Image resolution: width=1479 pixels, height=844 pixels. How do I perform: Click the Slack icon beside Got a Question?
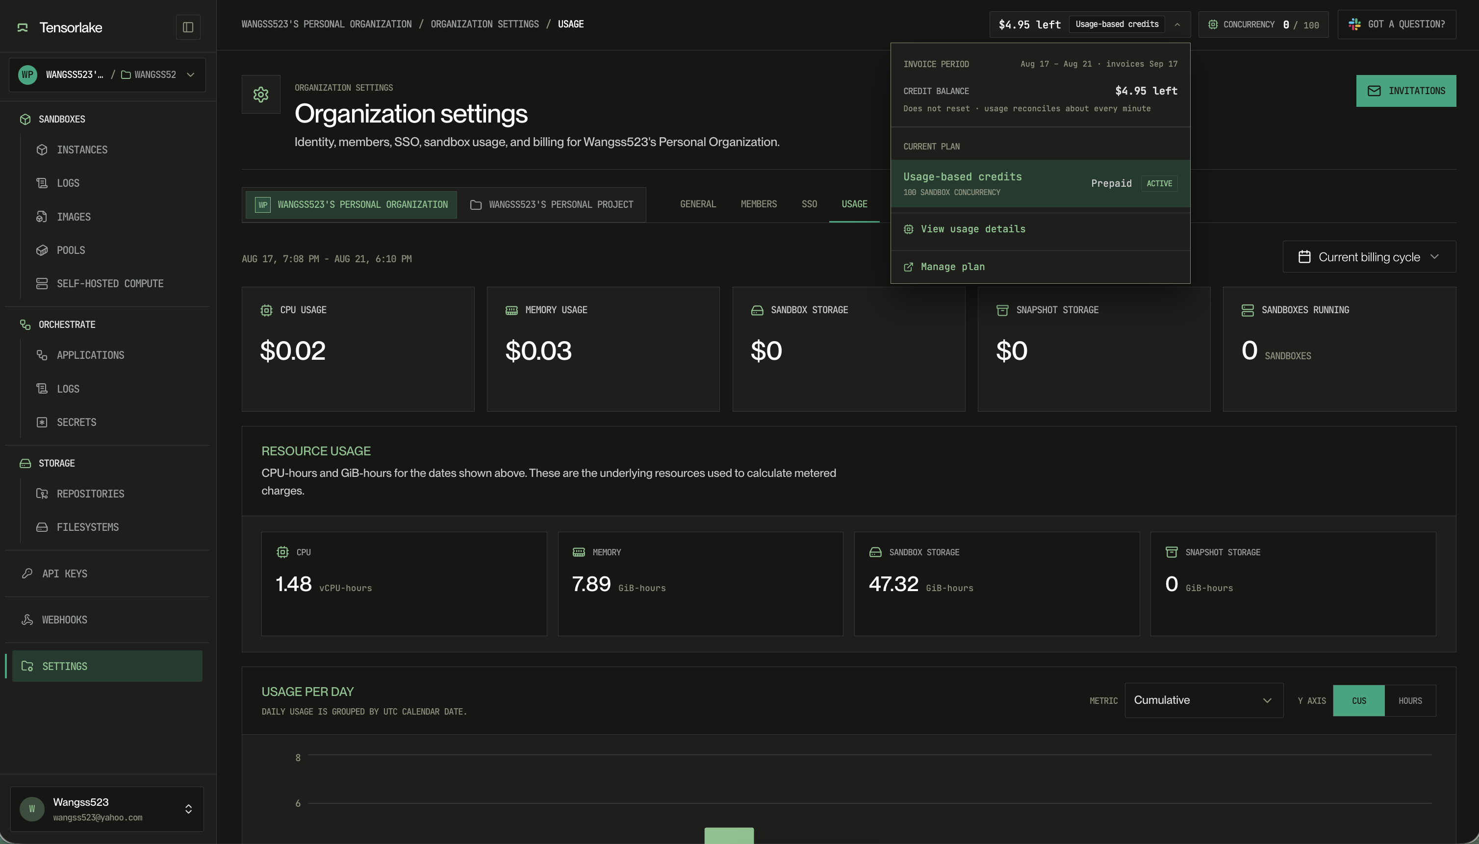pyautogui.click(x=1354, y=25)
